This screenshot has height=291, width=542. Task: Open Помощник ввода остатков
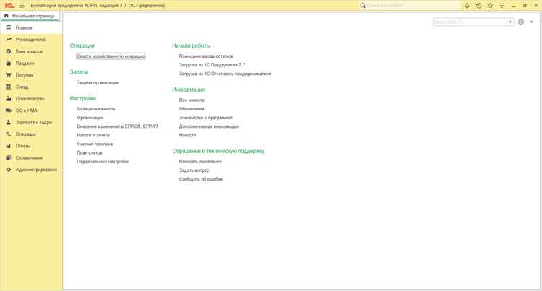[206, 56]
